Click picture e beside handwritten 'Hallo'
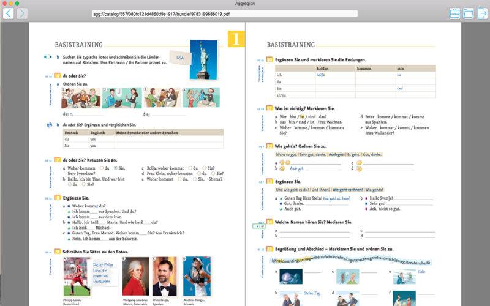490x306 pixels. click(x=404, y=277)
